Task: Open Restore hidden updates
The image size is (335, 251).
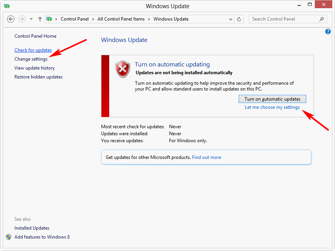Action: coord(38,77)
